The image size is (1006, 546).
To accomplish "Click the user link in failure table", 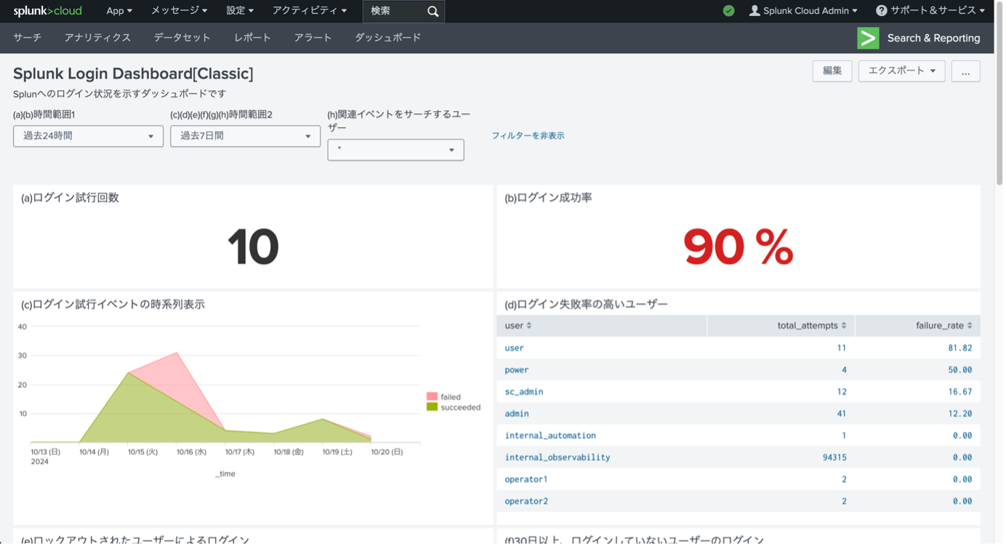I will point(514,348).
